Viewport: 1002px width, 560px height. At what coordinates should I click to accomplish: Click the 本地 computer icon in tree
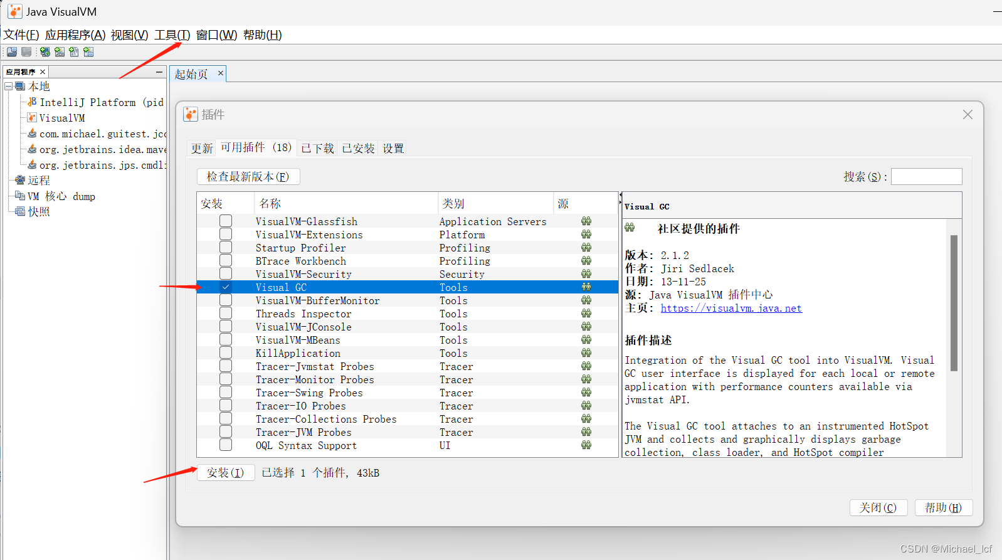tap(20, 87)
